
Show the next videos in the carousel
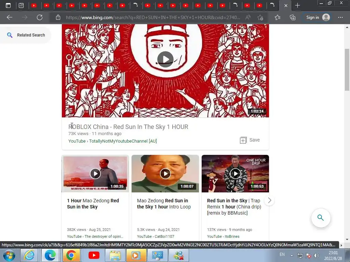coord(269,201)
